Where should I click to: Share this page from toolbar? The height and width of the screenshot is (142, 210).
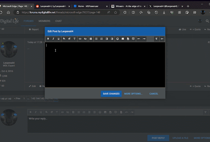point(195,12)
